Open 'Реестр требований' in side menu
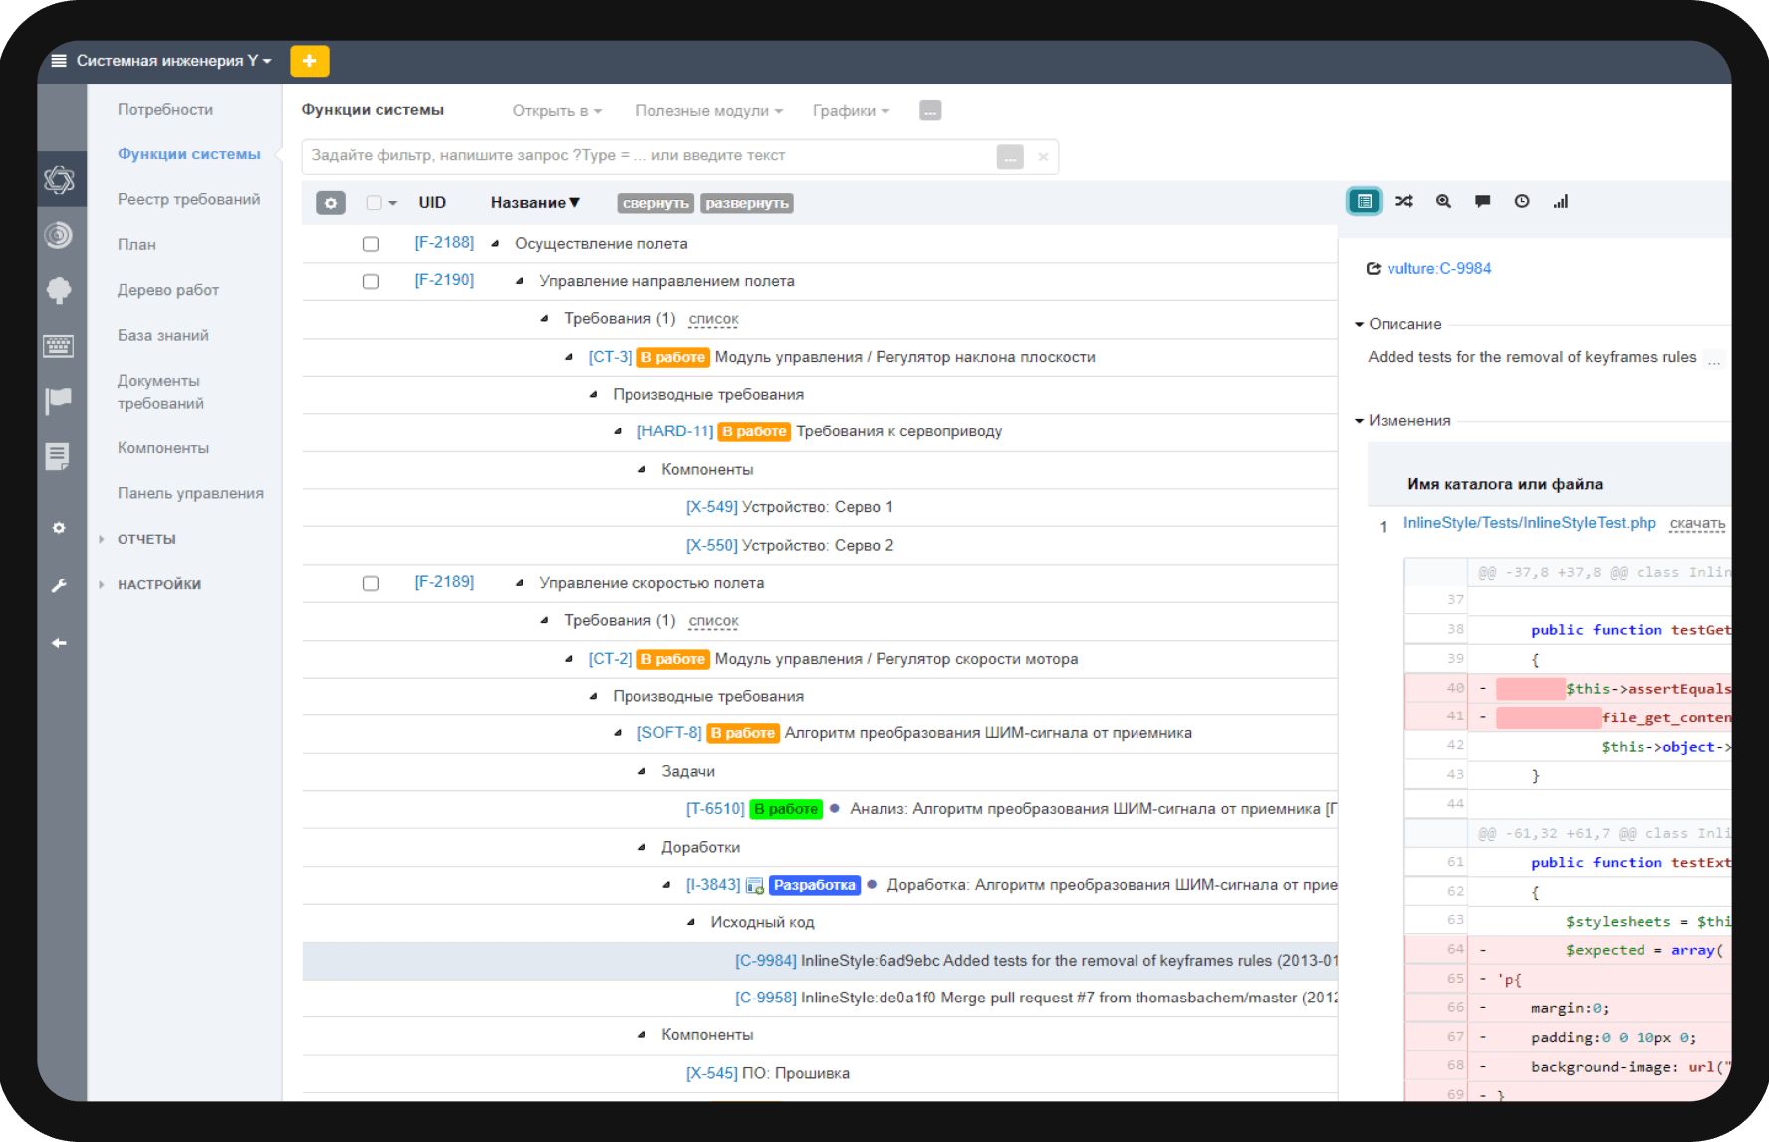 188,199
